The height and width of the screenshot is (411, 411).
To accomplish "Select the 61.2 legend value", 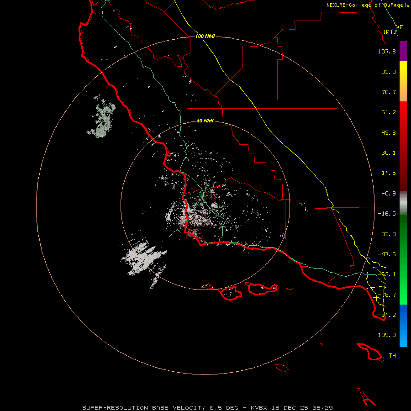I will click(389, 112).
